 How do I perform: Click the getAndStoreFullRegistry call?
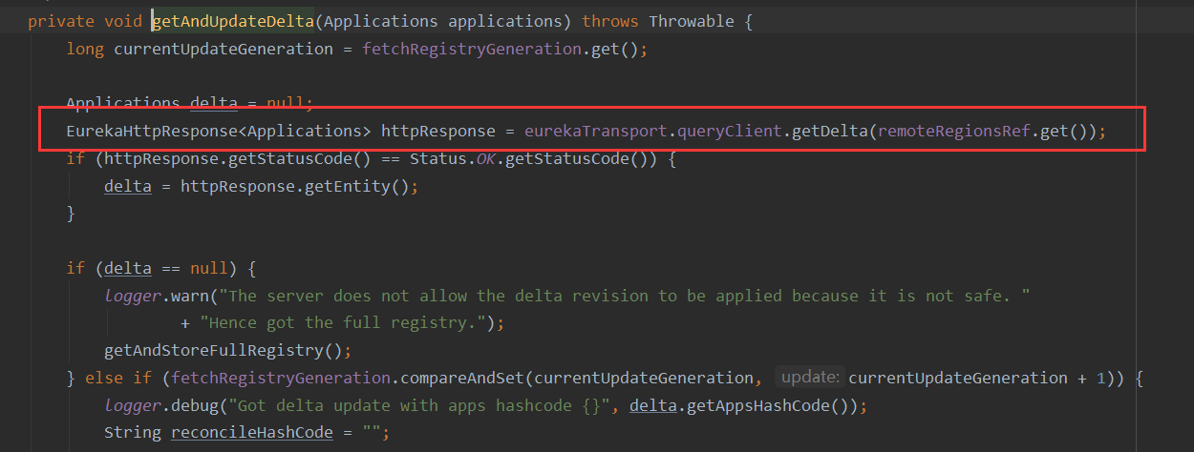[x=214, y=351]
